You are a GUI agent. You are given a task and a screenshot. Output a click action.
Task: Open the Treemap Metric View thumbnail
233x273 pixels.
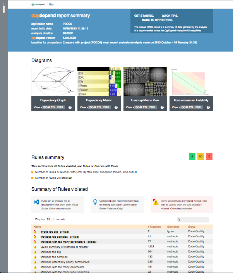click(145, 81)
